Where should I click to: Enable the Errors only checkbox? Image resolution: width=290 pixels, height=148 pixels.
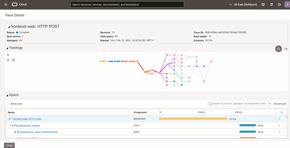tap(8, 104)
